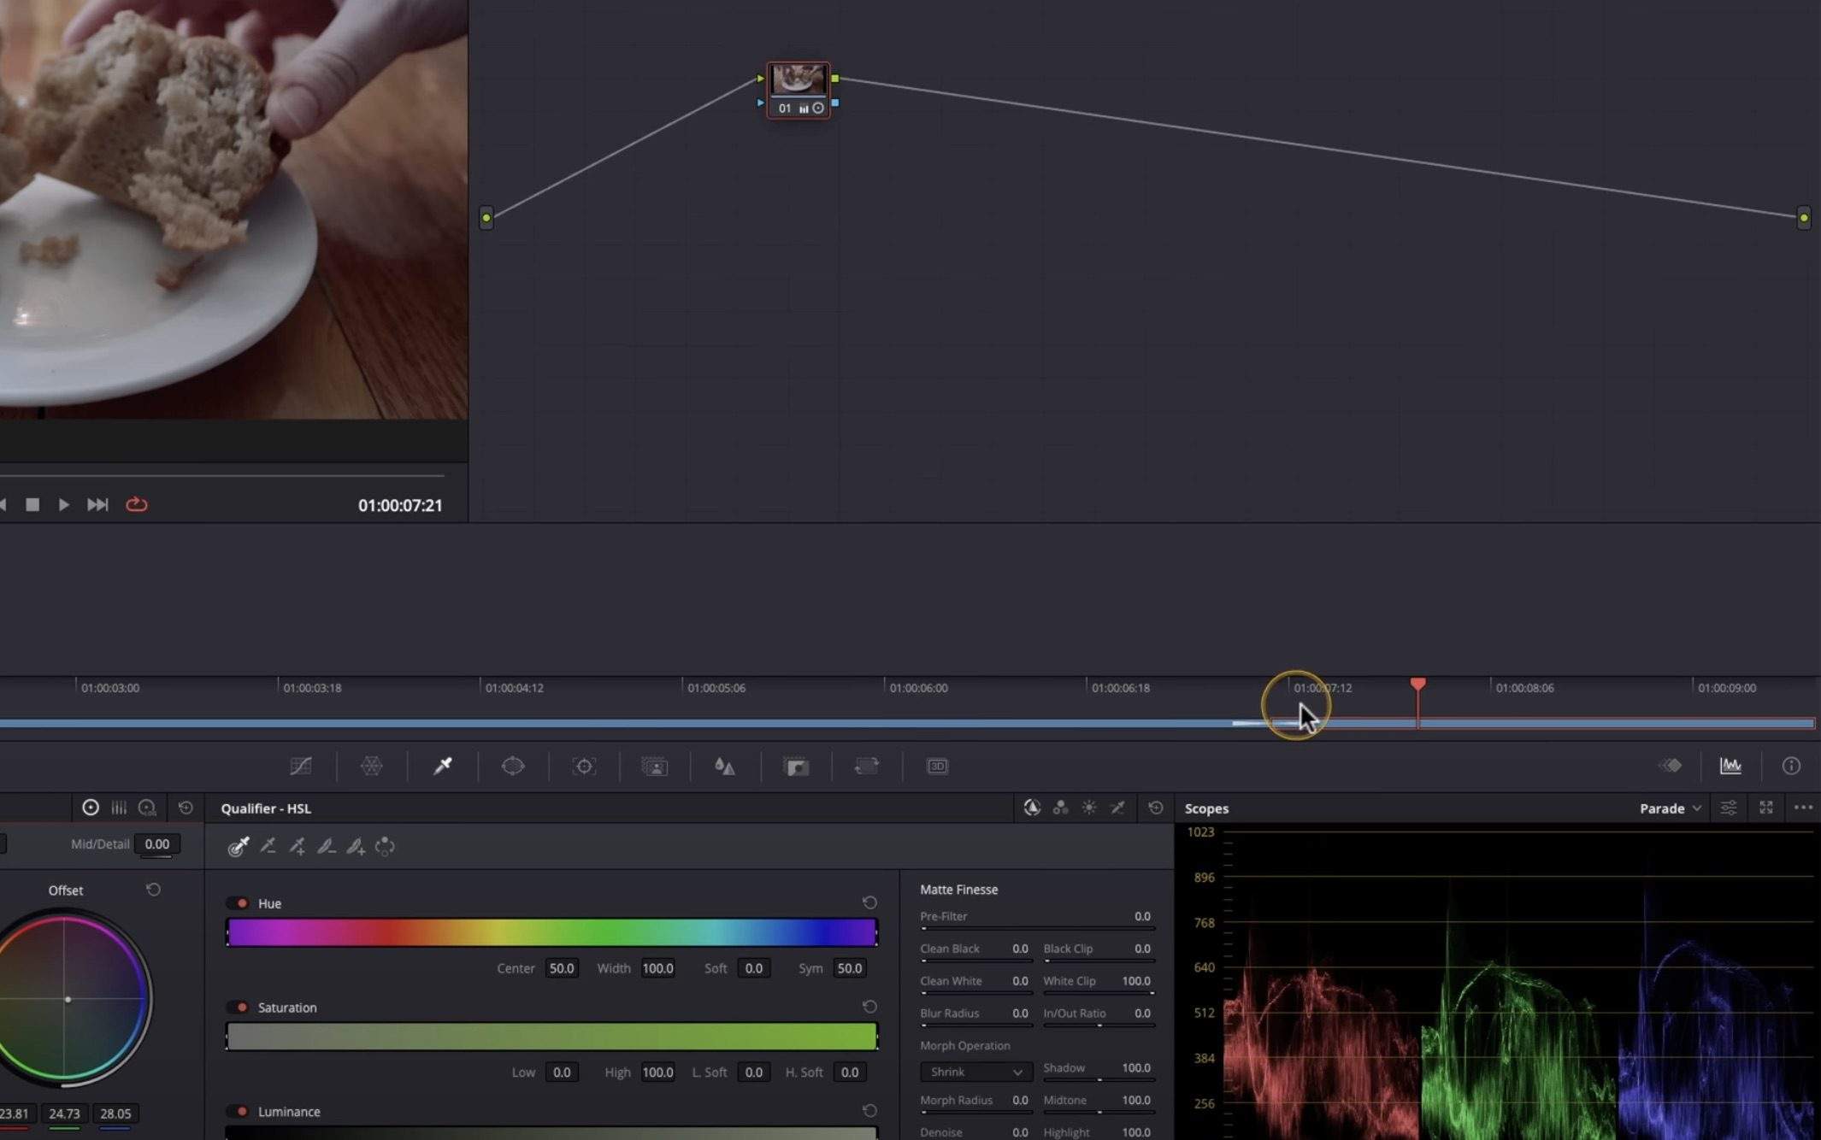Reset all primaries color wheels
The height and width of the screenshot is (1140, 1821).
tap(186, 808)
